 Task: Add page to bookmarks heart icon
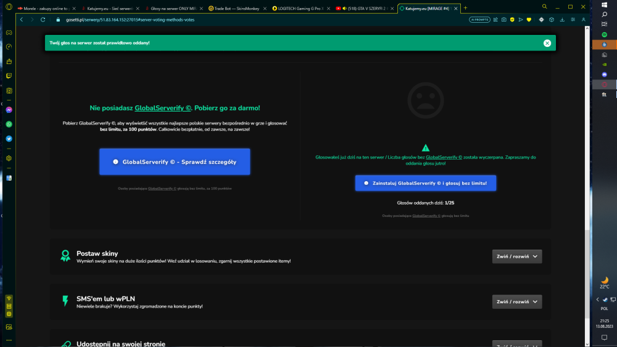click(x=529, y=20)
